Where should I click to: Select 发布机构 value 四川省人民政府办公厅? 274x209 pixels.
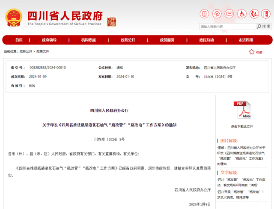click(220, 68)
